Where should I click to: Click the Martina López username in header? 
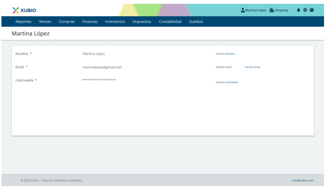pyautogui.click(x=256, y=10)
